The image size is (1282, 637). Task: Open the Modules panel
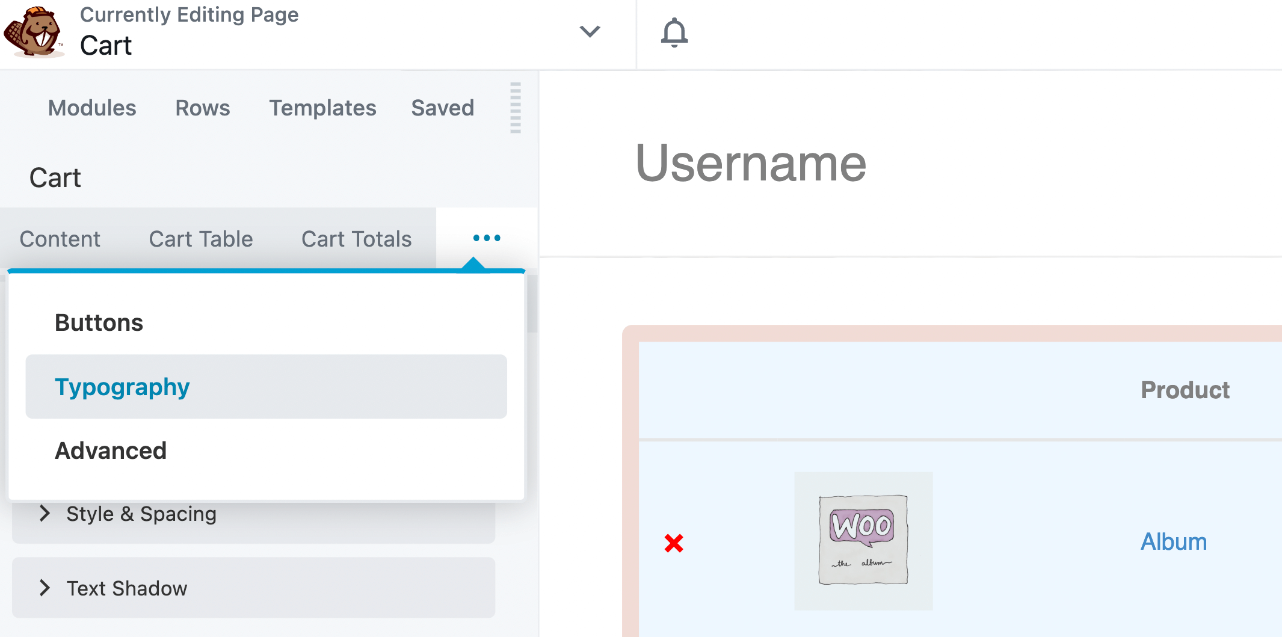click(91, 108)
